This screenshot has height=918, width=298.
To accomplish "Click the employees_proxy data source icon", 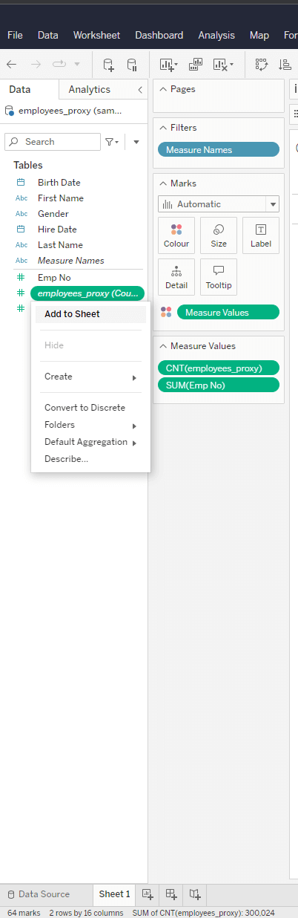I will pos(10,111).
